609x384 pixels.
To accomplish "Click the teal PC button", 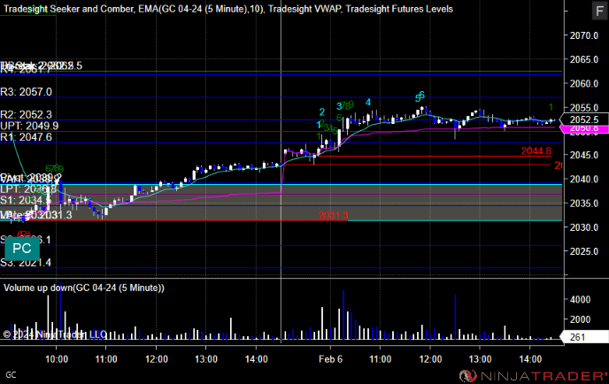I will point(22,249).
